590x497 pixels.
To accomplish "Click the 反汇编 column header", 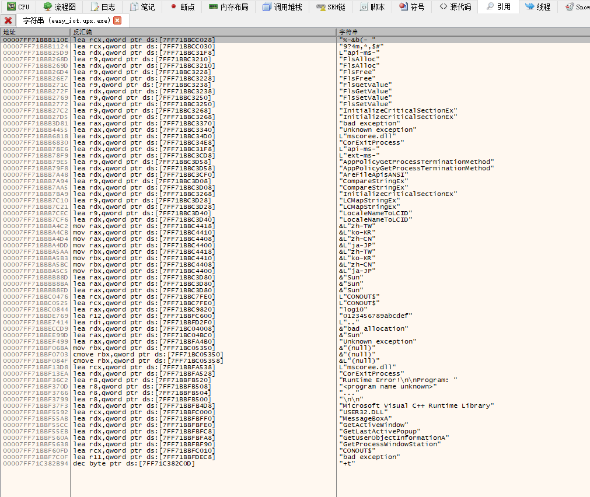I will point(203,32).
